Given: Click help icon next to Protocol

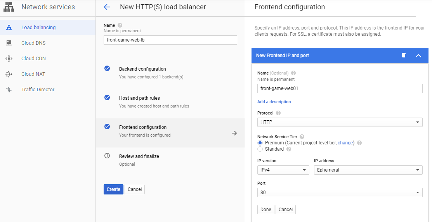Looking at the screenshot, I should pos(278,113).
